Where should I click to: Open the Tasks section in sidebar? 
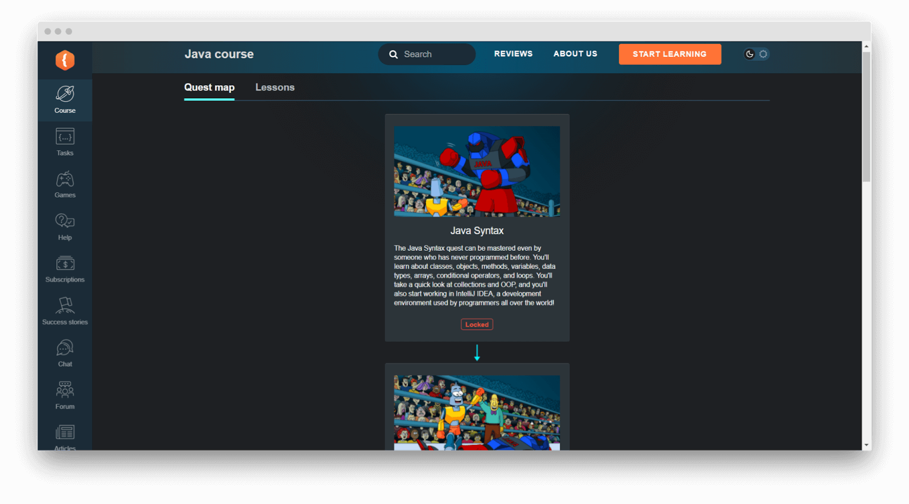click(65, 142)
